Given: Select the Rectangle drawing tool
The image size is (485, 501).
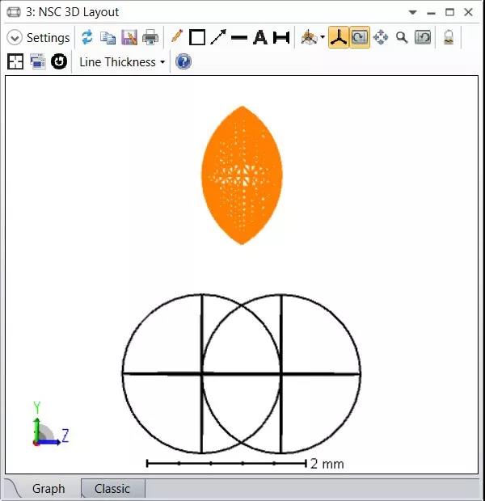Looking at the screenshot, I should tap(197, 37).
